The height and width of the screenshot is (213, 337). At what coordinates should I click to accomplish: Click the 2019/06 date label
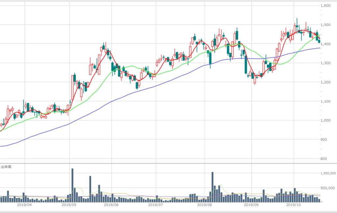(111, 205)
